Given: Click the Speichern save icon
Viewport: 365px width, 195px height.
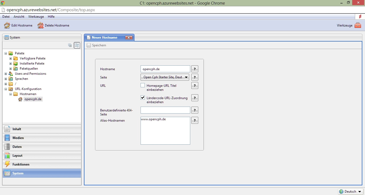Looking at the screenshot, I should [x=89, y=46].
